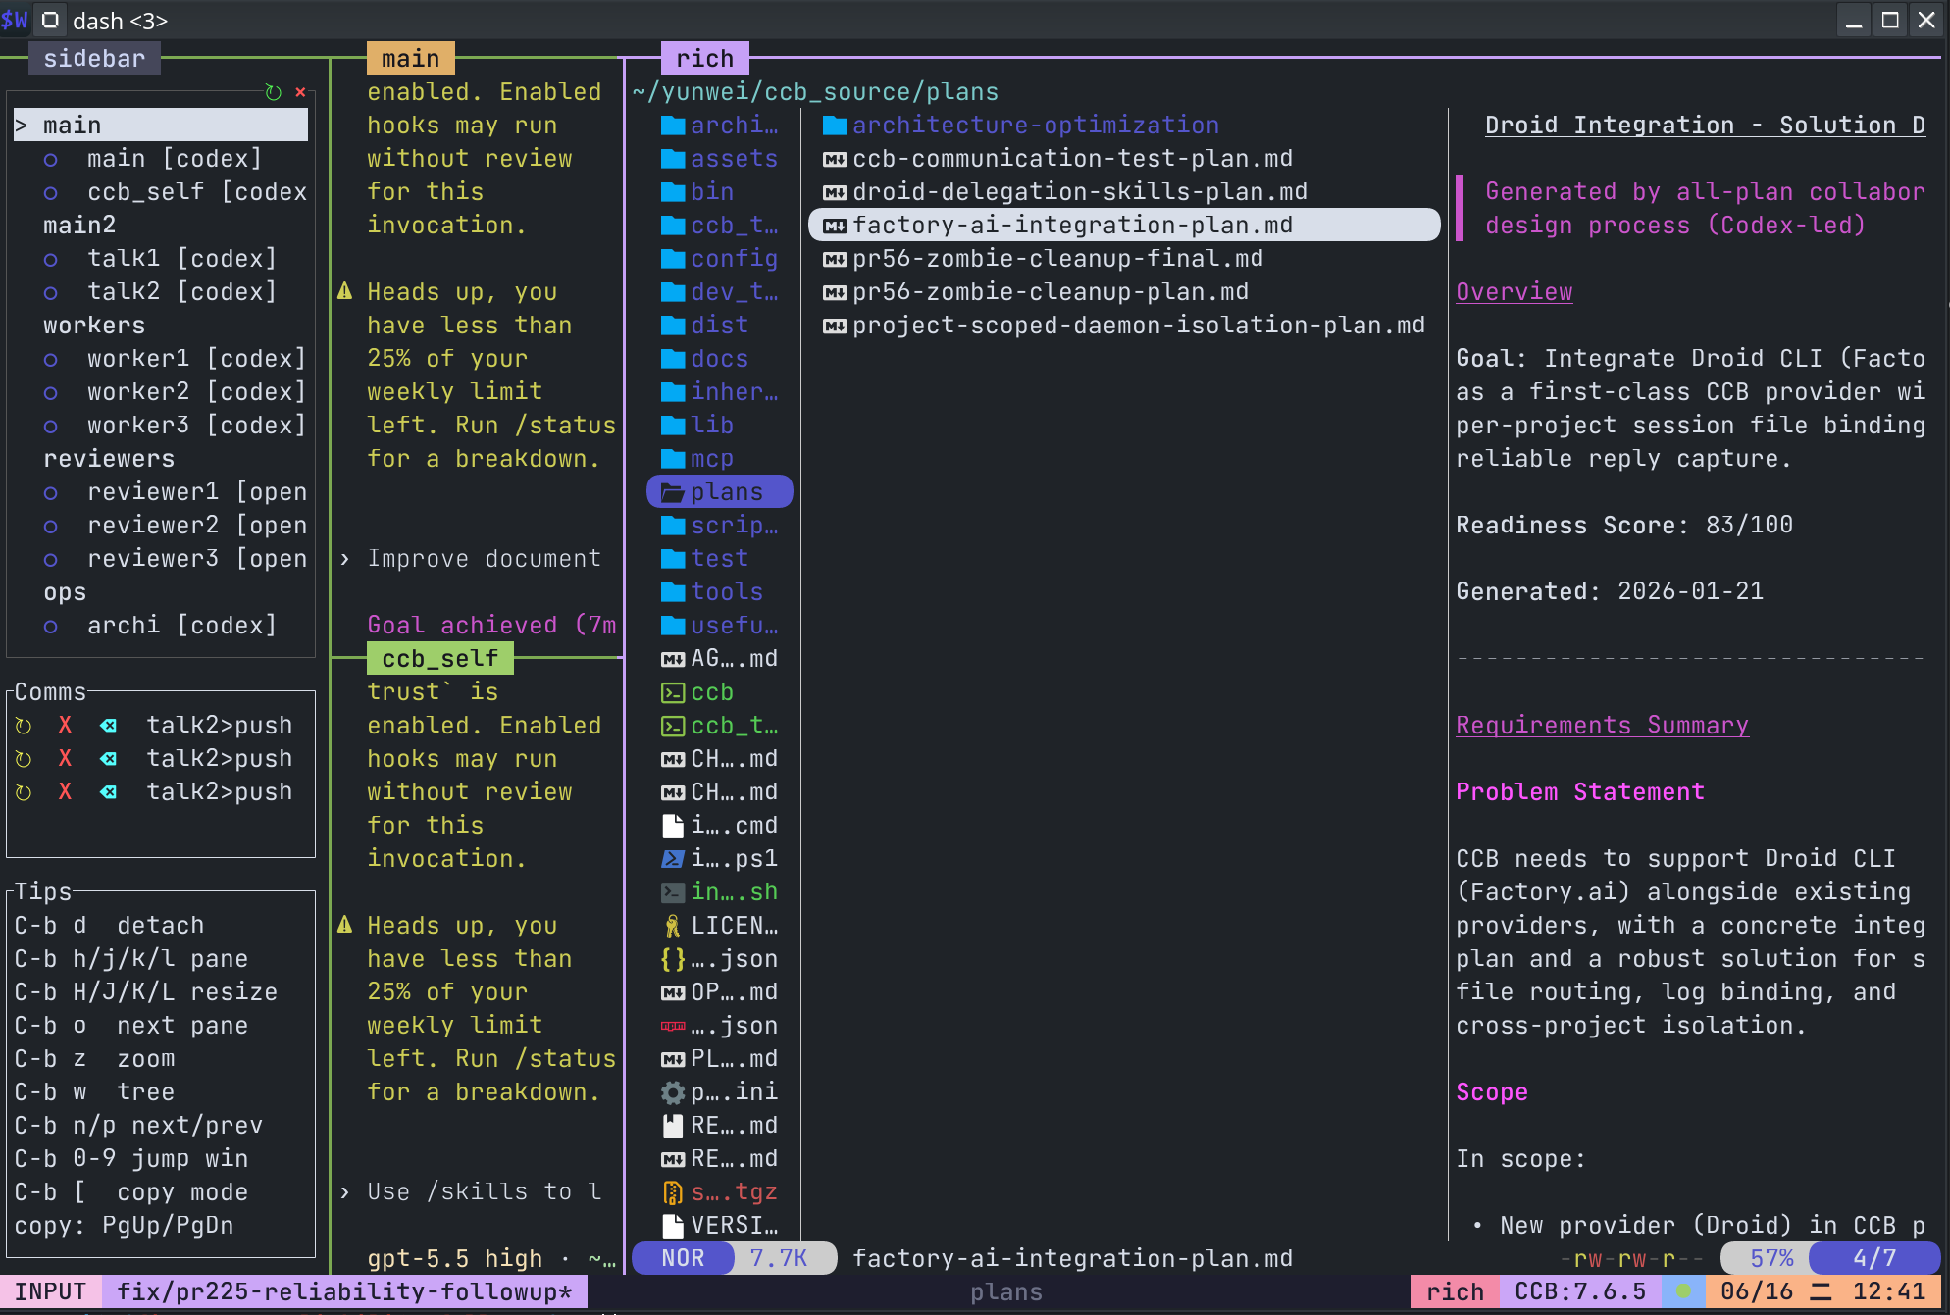This screenshot has height=1315, width=1950.
Task: Click the gear icon of p….ini
Action: click(x=673, y=1092)
